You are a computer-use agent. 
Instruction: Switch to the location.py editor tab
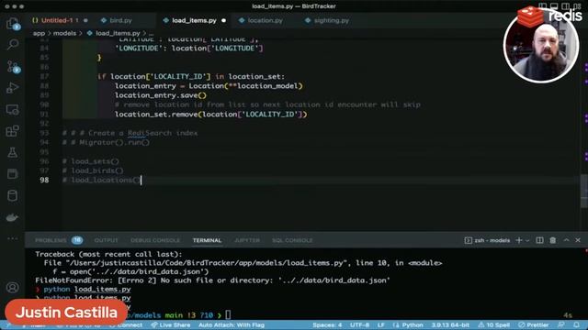(266, 20)
